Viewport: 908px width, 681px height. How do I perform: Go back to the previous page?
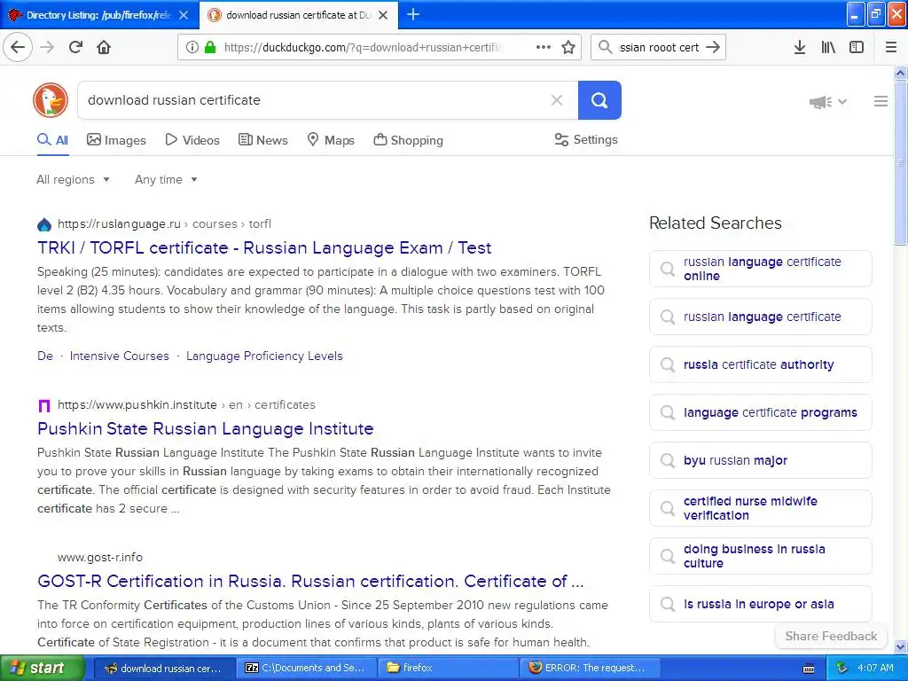18,47
